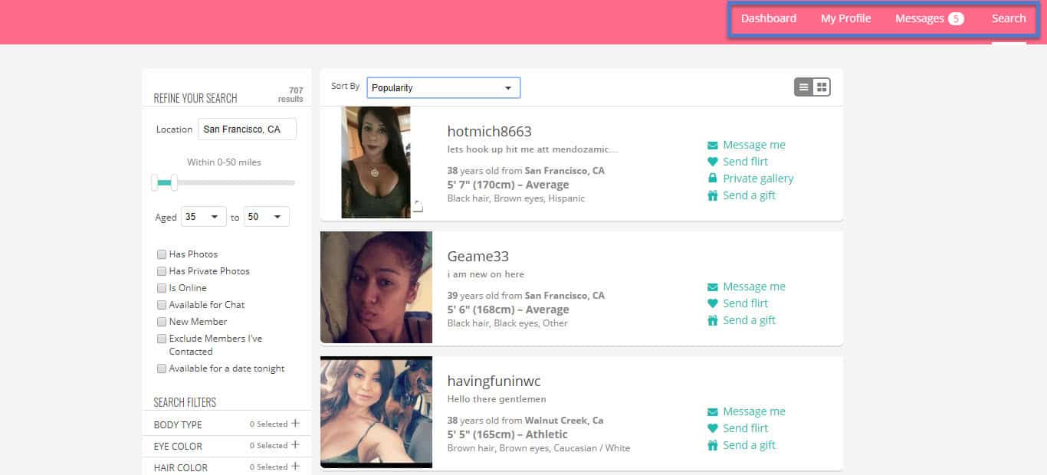Viewport: 1047px width, 475px height.
Task: Switch to list view layout icon
Action: 803,87
